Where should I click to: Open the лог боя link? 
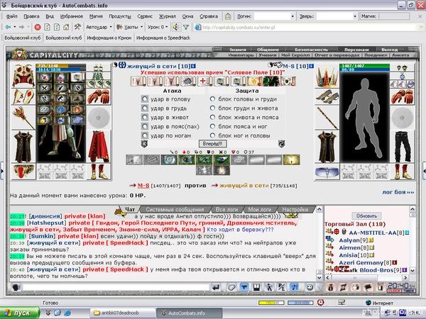[398, 192]
